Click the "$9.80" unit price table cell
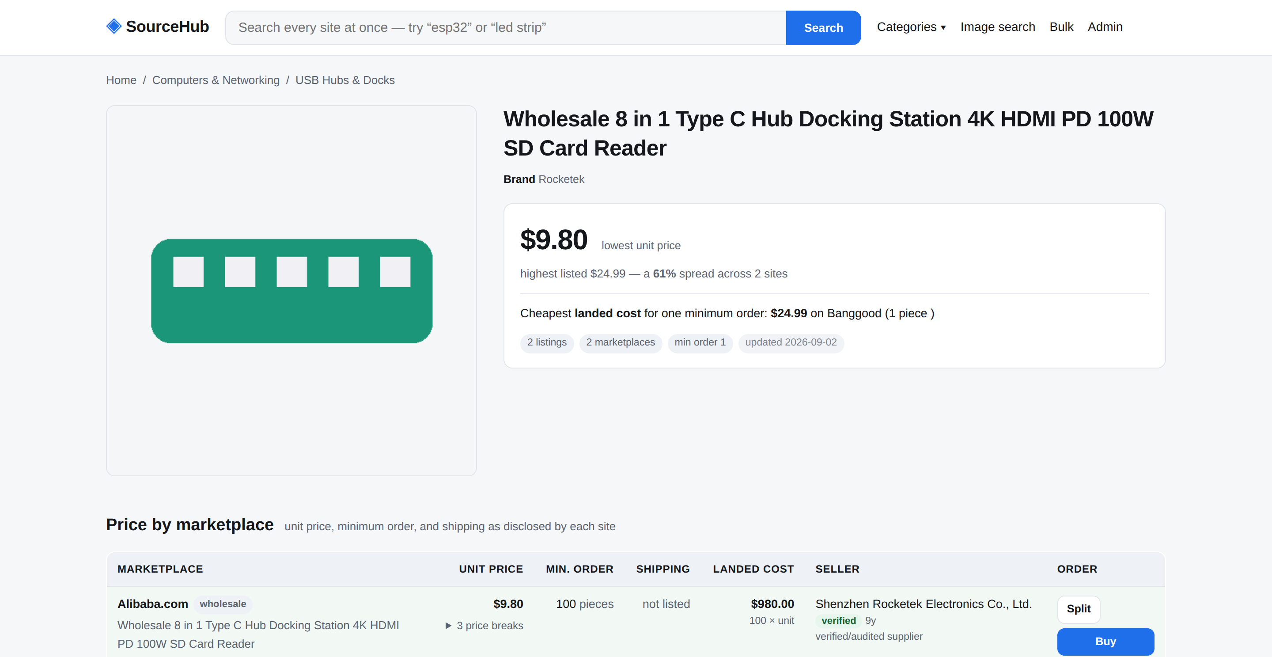The image size is (1272, 657). pos(508,604)
